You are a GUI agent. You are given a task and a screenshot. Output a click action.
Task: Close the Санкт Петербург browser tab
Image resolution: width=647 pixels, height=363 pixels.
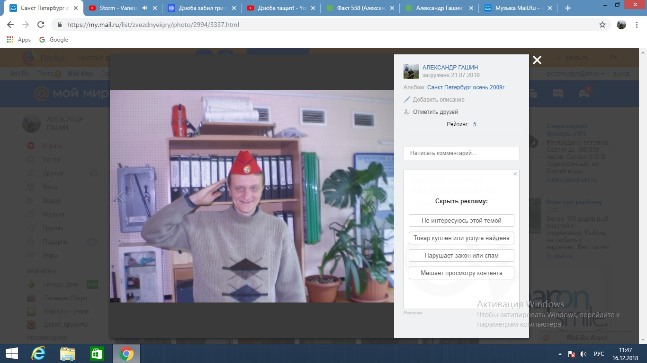point(75,8)
